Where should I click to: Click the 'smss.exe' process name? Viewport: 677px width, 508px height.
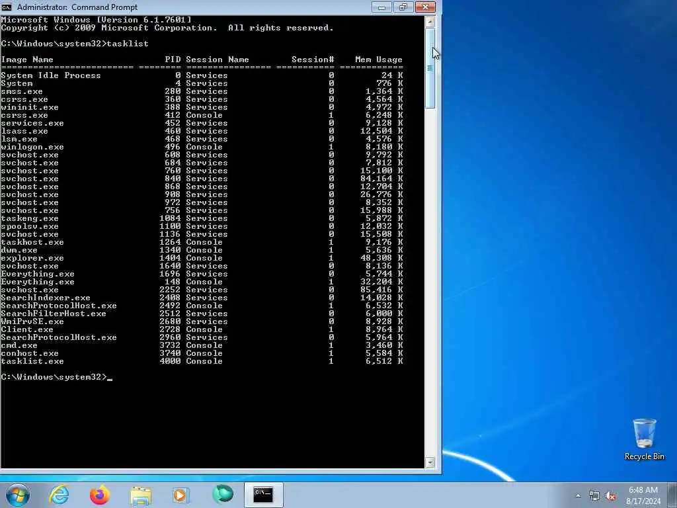[x=22, y=91]
